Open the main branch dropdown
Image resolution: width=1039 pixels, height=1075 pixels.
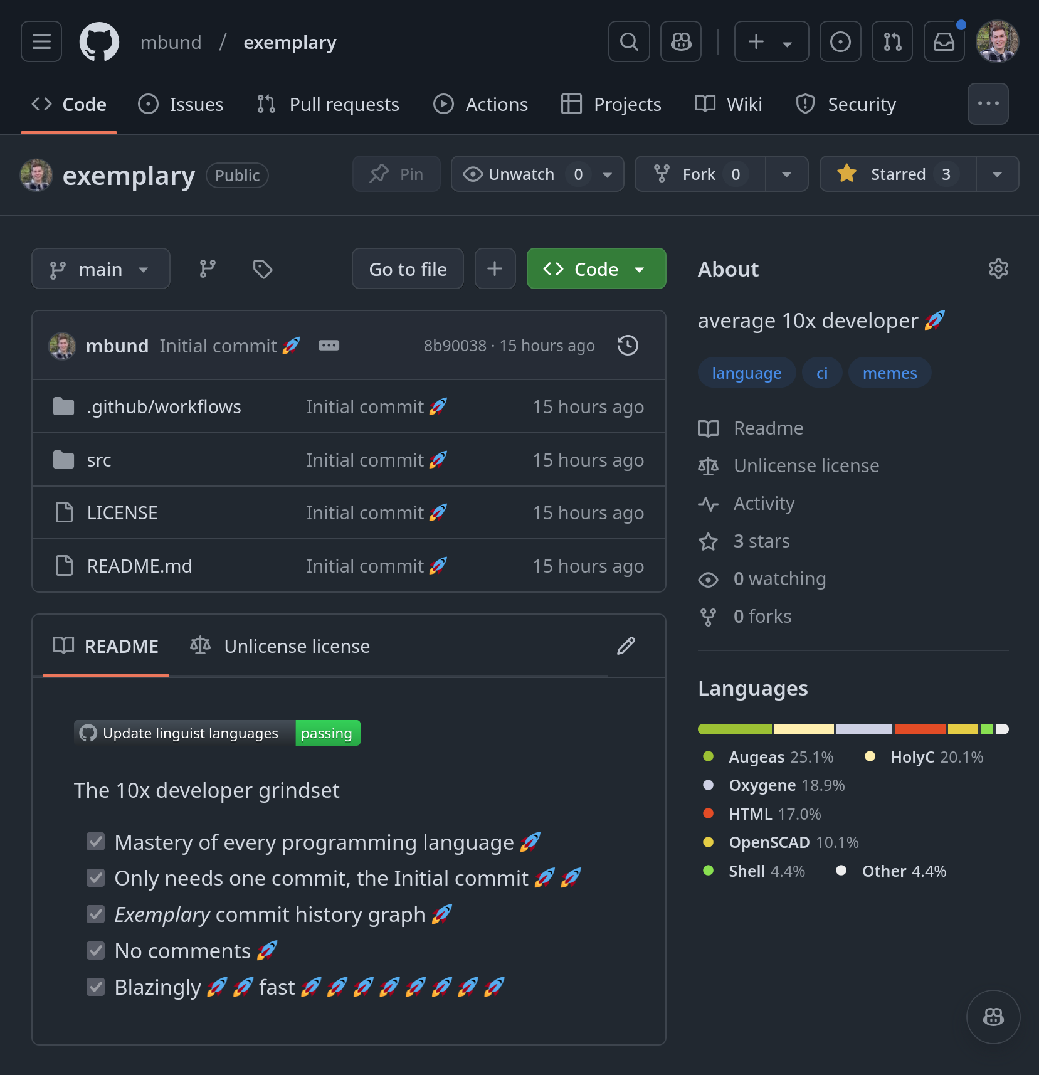click(101, 269)
